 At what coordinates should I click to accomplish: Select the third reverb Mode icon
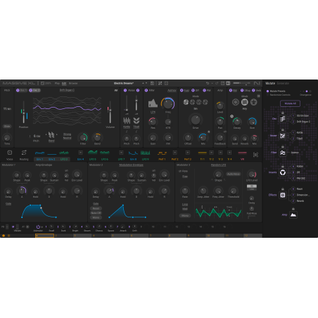(253, 102)
